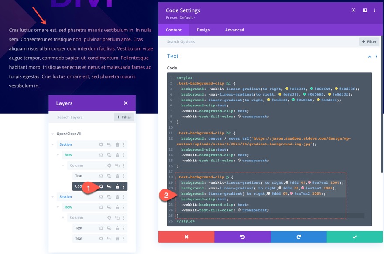Viewport: 384px width, 254px height.
Task: Open more options for the Code layer
Action: pos(123,186)
